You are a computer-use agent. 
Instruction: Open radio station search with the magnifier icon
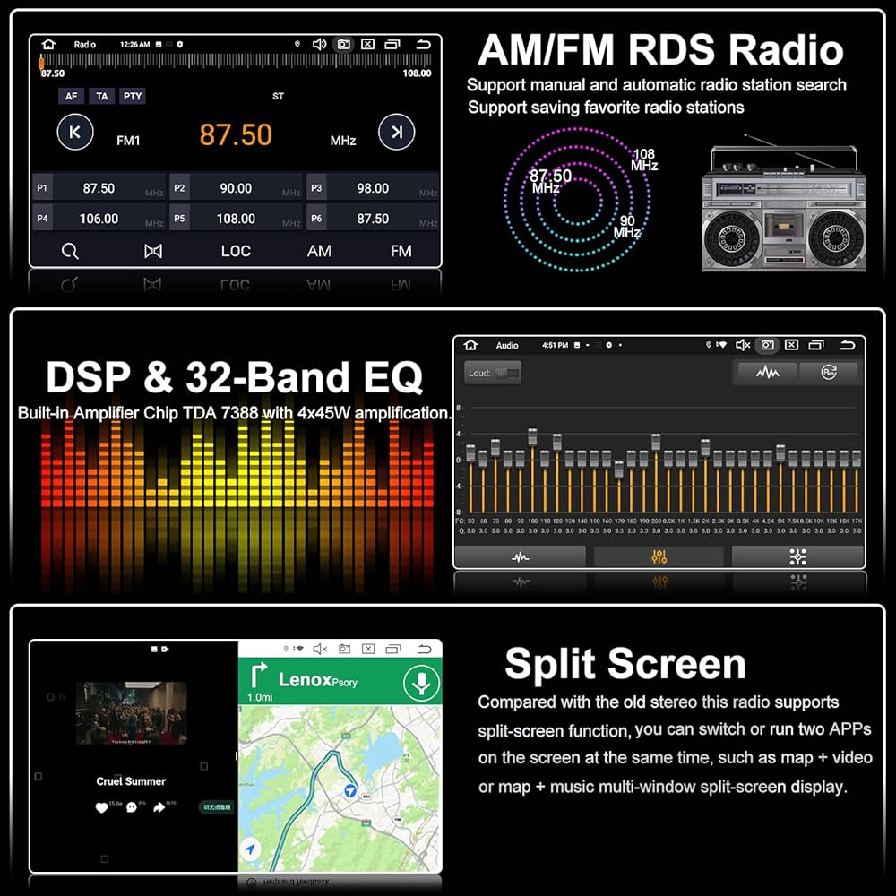[x=70, y=251]
